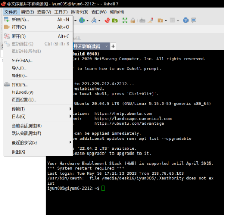
Task: Click https://ubuntu.com/advantage in terminal
Action: [x=129, y=123]
